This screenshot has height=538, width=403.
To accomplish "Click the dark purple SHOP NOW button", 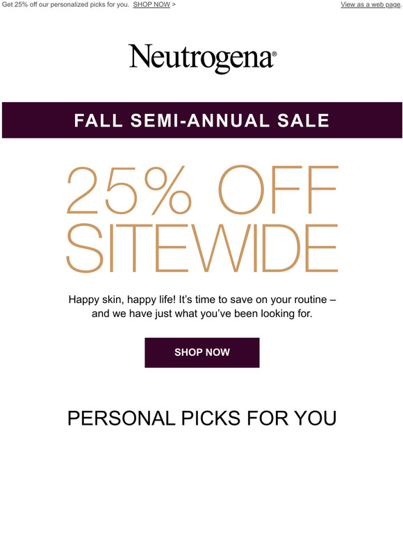I will pyautogui.click(x=202, y=352).
